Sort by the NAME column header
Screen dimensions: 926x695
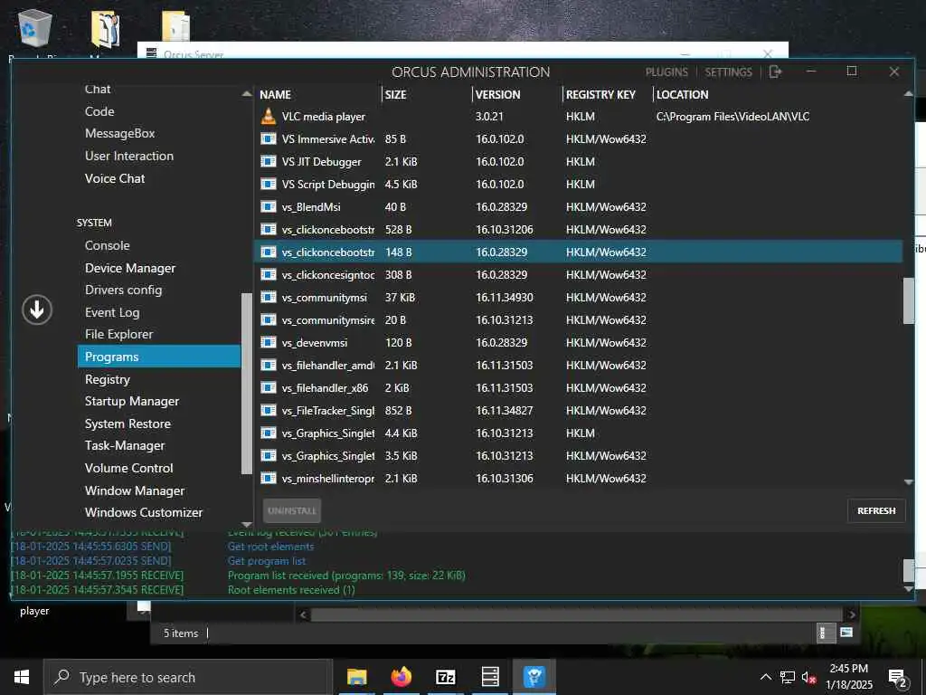tap(275, 94)
